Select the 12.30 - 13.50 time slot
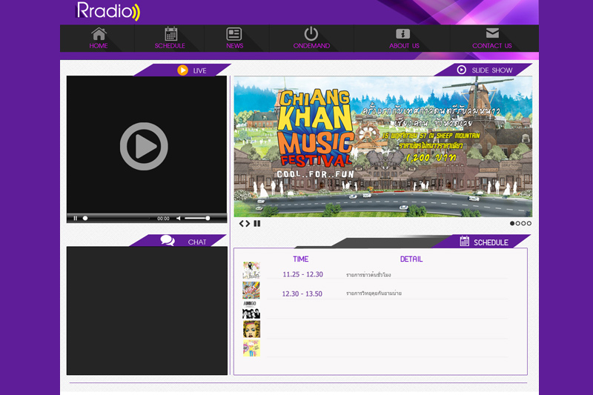The width and height of the screenshot is (593, 395). click(x=302, y=293)
